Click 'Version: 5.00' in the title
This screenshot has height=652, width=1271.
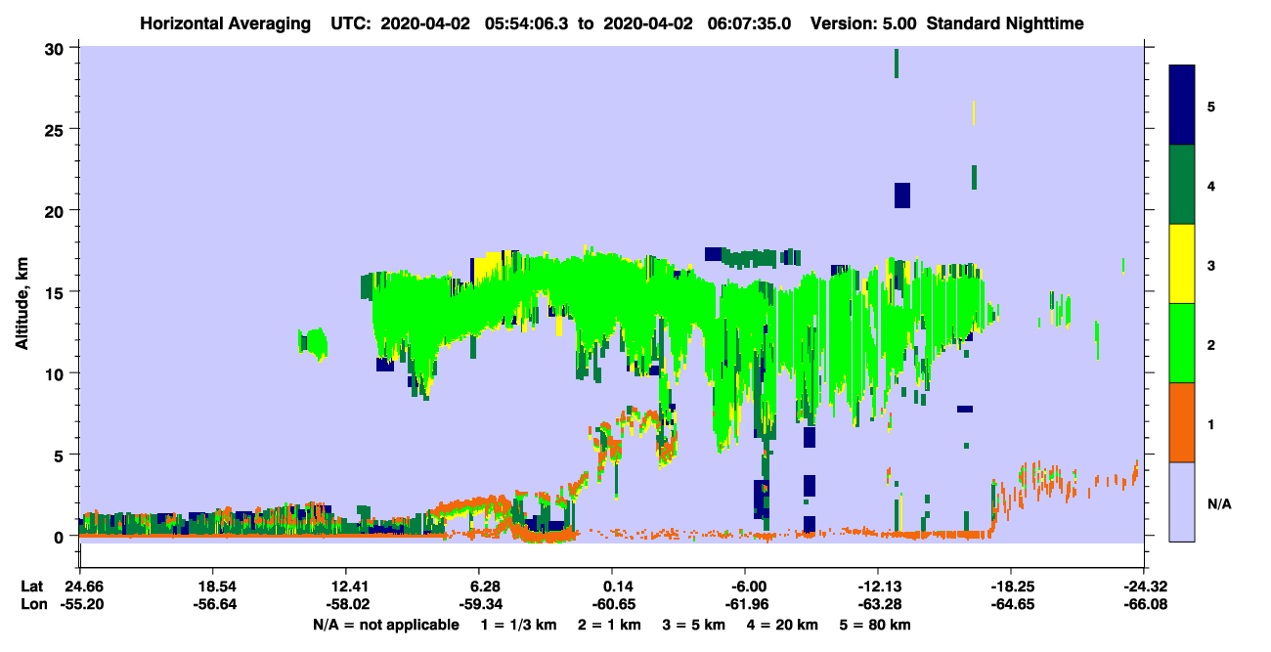point(862,22)
